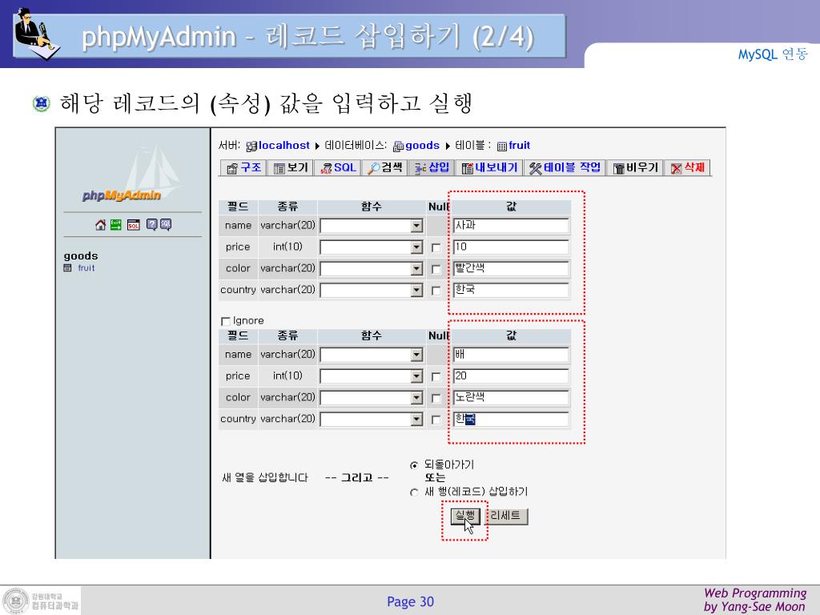This screenshot has width=820, height=615.
Task: Open phpMyAdmin documentation question mark icon
Action: (151, 224)
